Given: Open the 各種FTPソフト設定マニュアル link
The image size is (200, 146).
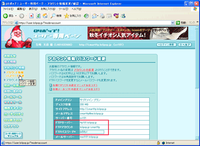Looking at the screenshot, I should pyautogui.click(x=75, y=85).
